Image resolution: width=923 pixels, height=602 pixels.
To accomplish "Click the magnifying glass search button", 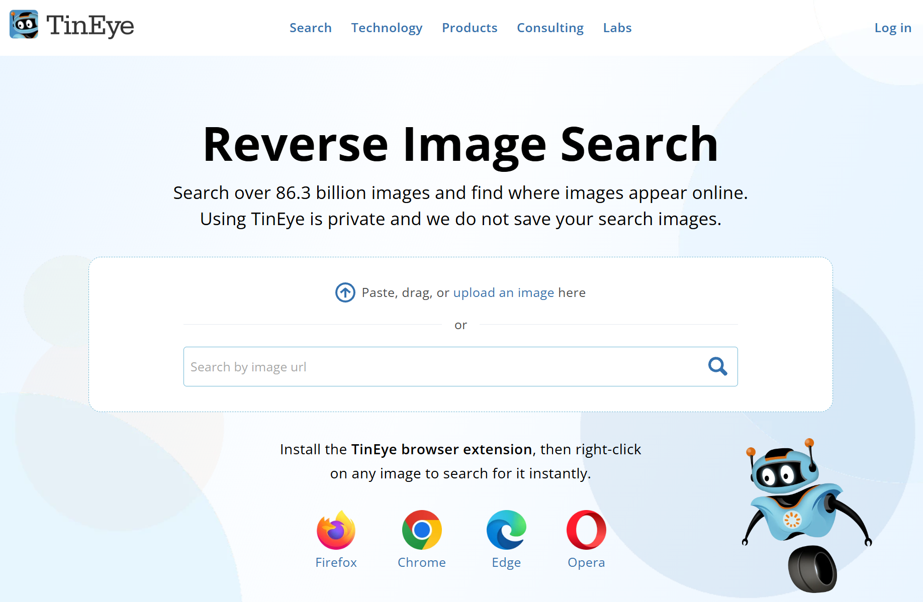I will (x=717, y=366).
